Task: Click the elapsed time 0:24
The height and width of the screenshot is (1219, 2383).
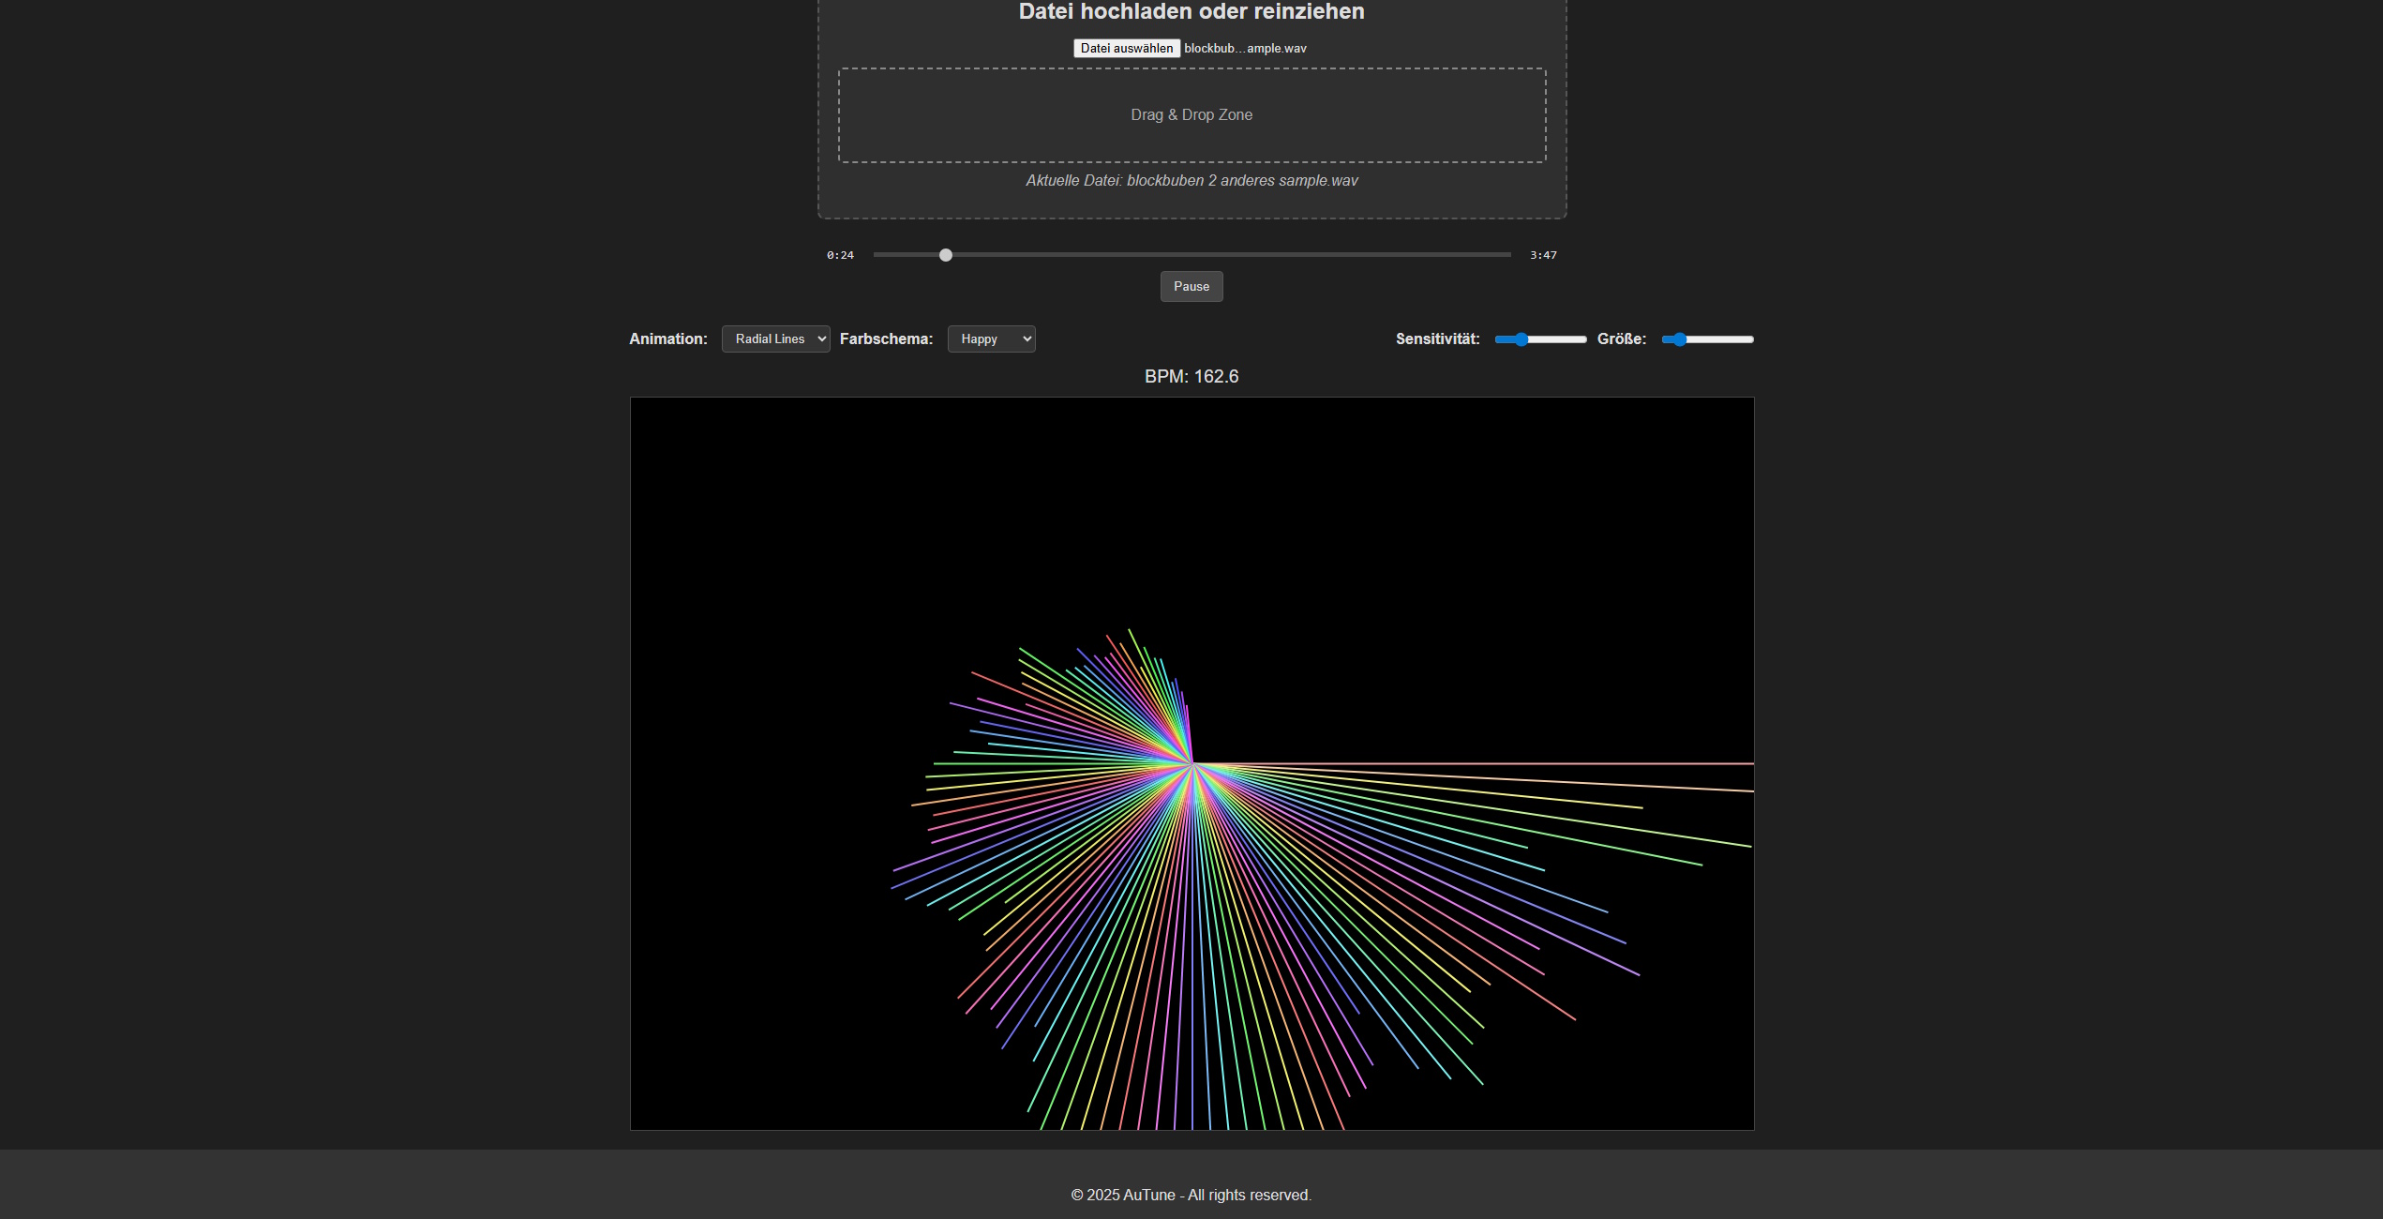Action: [841, 254]
